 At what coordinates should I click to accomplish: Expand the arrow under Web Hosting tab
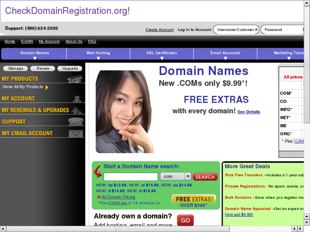pyautogui.click(x=98, y=58)
